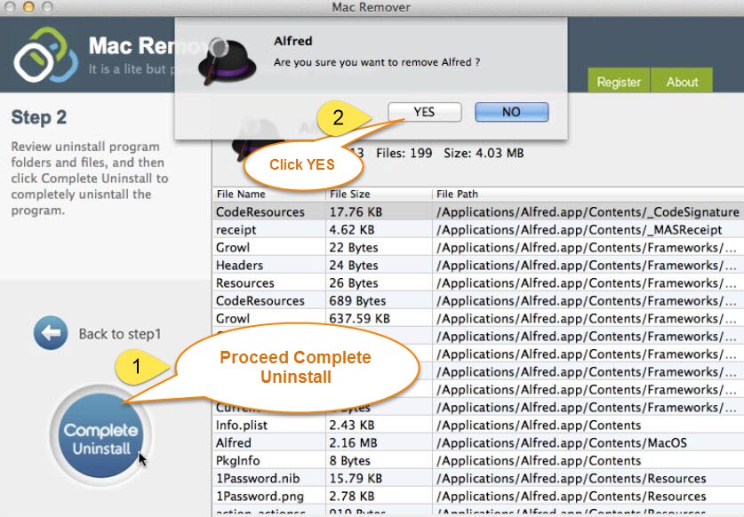744x517 pixels.
Task: Select the receipt file row
Action: (478, 229)
